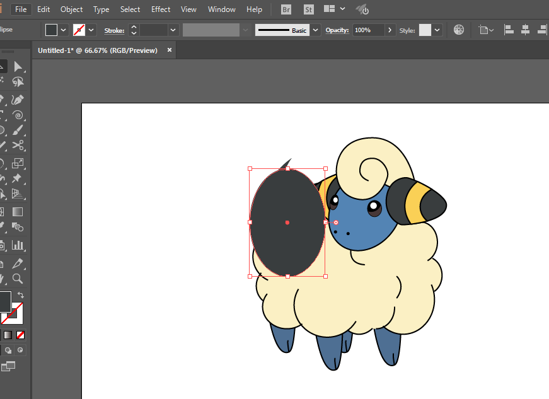The image size is (549, 399).
Task: Select the Spiral tool
Action: tap(18, 115)
